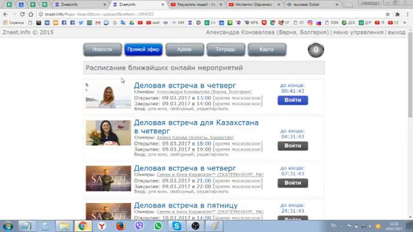The width and height of the screenshot is (413, 232).
Task: Open the Google Drive bookmark icon
Action: [132, 23]
